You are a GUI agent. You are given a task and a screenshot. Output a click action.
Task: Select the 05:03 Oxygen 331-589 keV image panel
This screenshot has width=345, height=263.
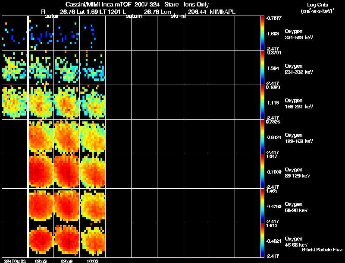click(x=14, y=33)
